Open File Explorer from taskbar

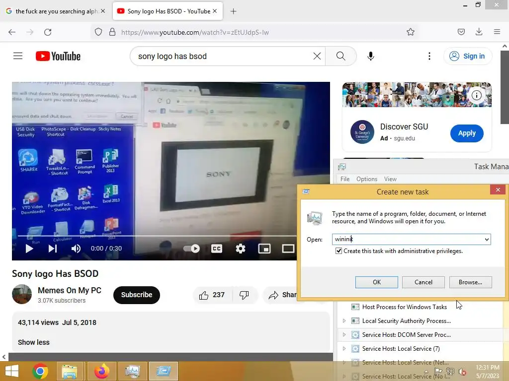coord(70,371)
